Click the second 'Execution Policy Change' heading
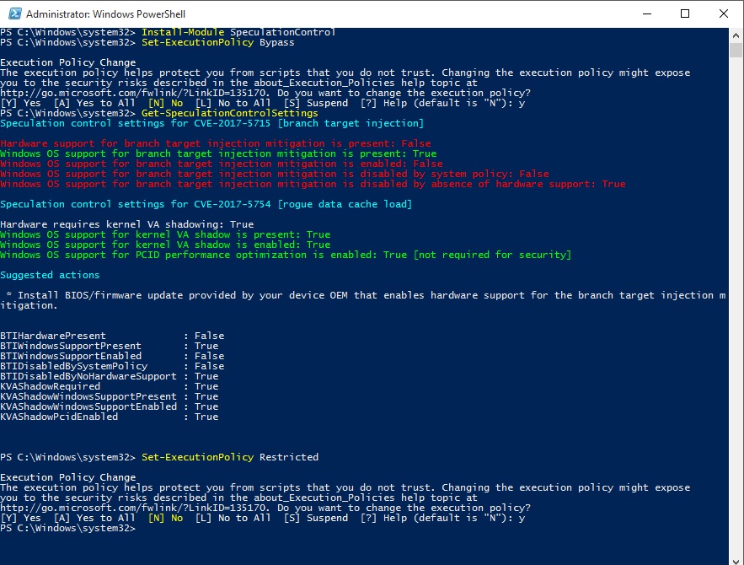The height and width of the screenshot is (565, 744). pos(68,477)
